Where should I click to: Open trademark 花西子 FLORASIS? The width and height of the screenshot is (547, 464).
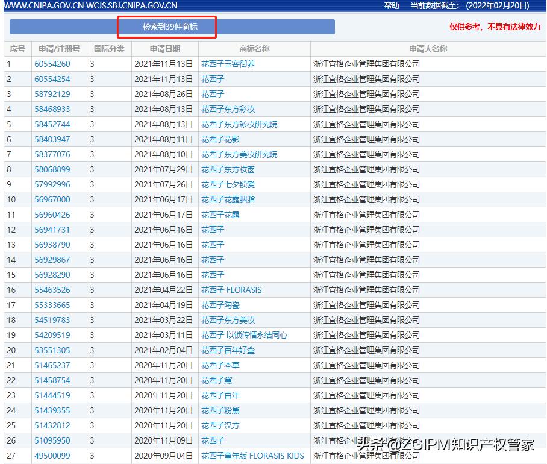[x=231, y=290]
